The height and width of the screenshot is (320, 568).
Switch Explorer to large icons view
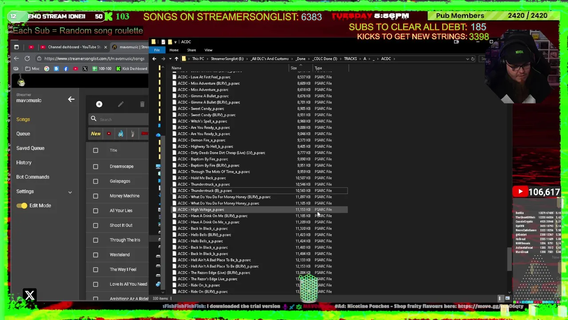pyautogui.click(x=507, y=298)
